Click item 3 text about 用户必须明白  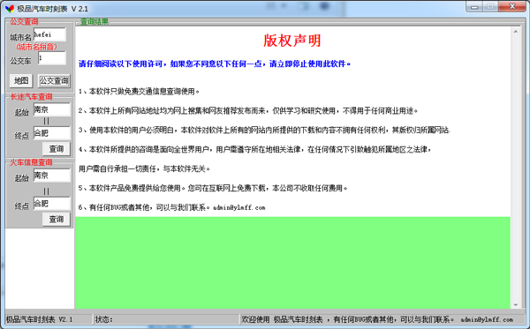[264, 130]
